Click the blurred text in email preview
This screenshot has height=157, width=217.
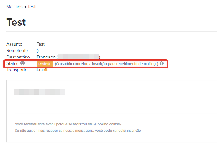click(39, 92)
